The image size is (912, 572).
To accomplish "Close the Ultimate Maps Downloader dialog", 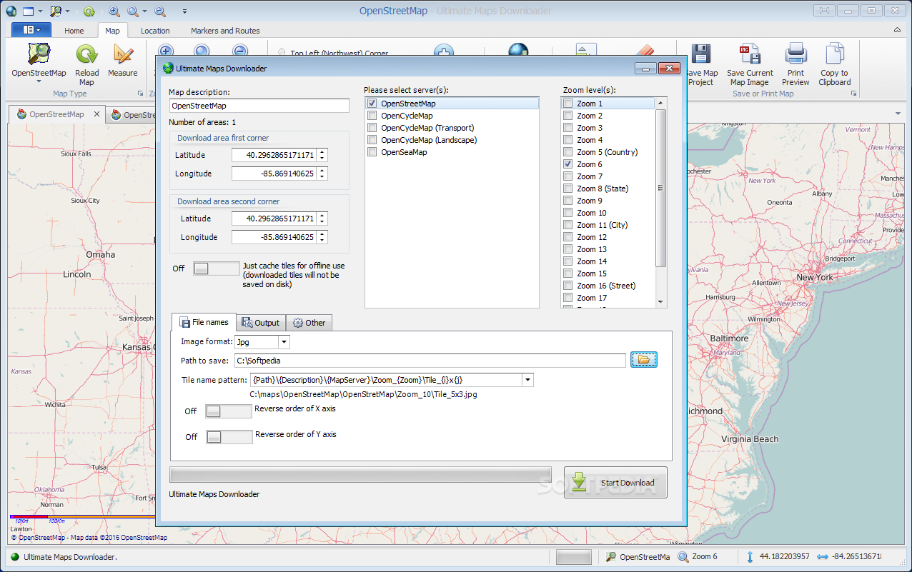I will point(669,69).
